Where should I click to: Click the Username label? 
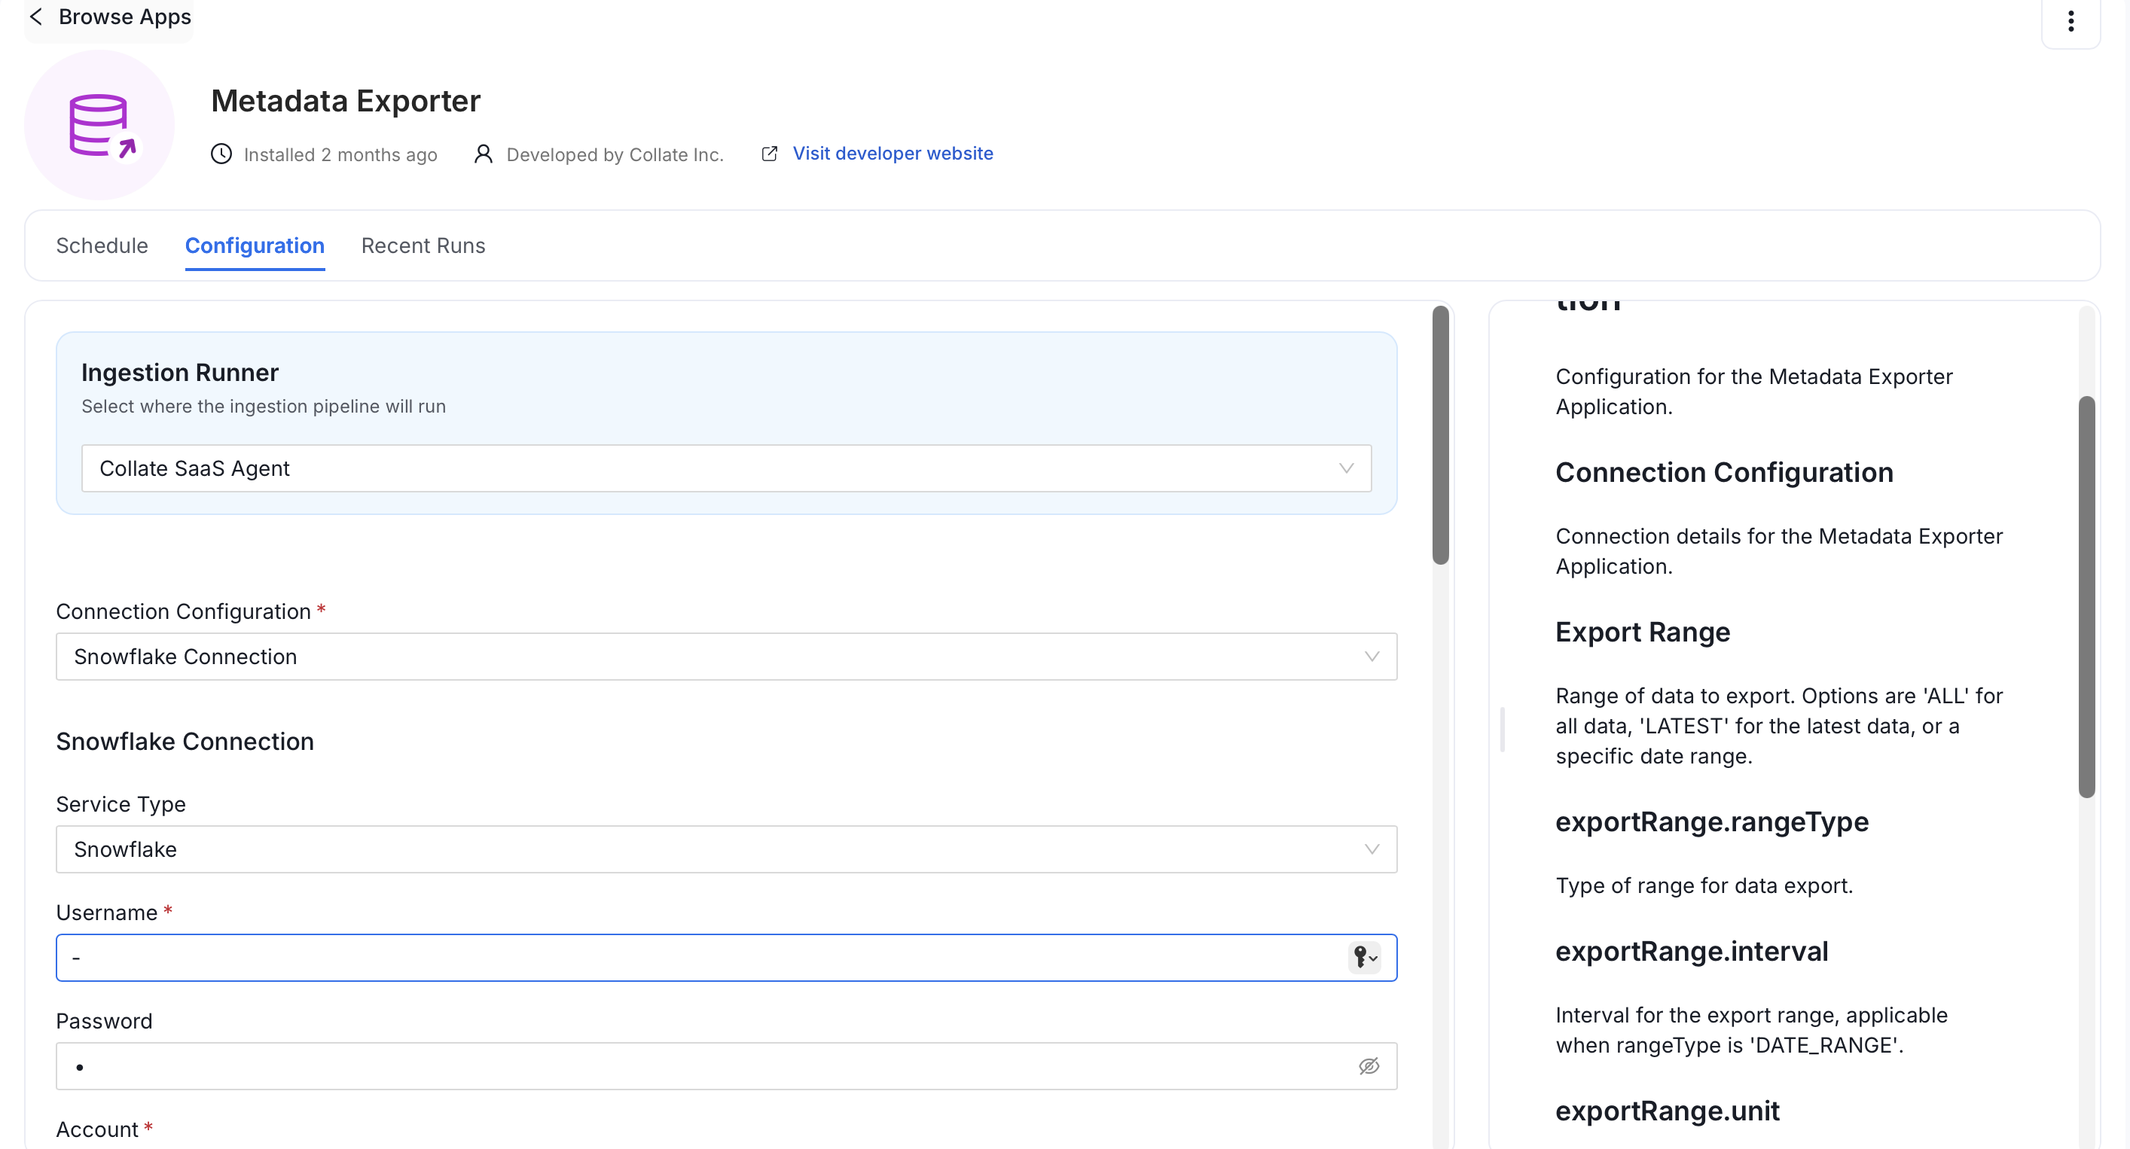coord(107,912)
